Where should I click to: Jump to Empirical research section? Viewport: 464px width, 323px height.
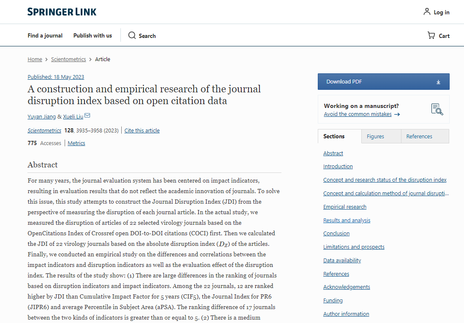pos(345,207)
